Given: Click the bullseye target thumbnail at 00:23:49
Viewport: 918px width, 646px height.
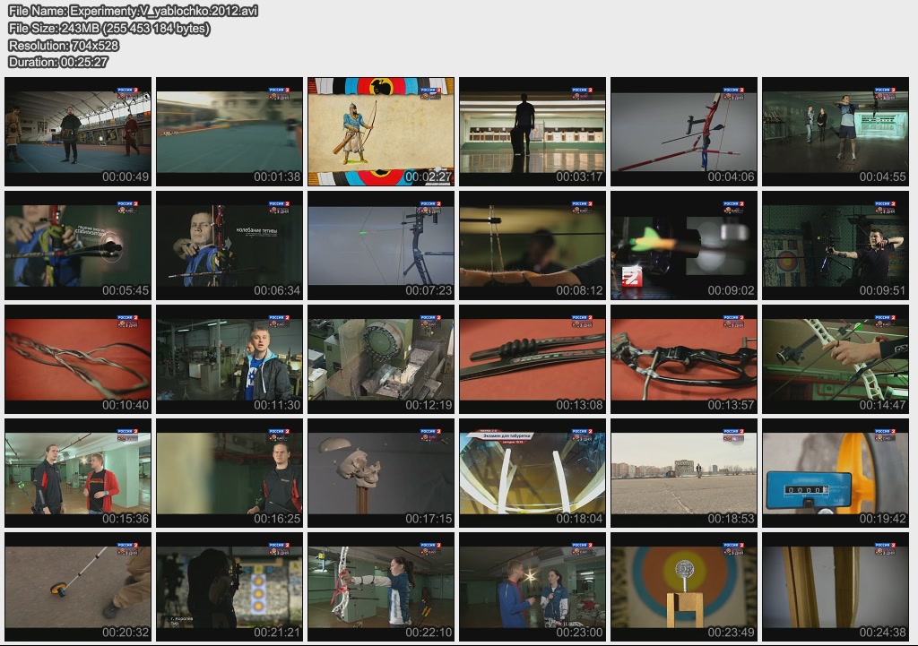Looking at the screenshot, I should coord(683,587).
